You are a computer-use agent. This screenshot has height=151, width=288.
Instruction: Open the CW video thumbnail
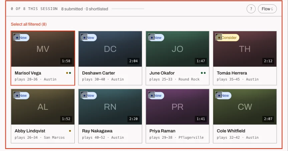[245, 107]
